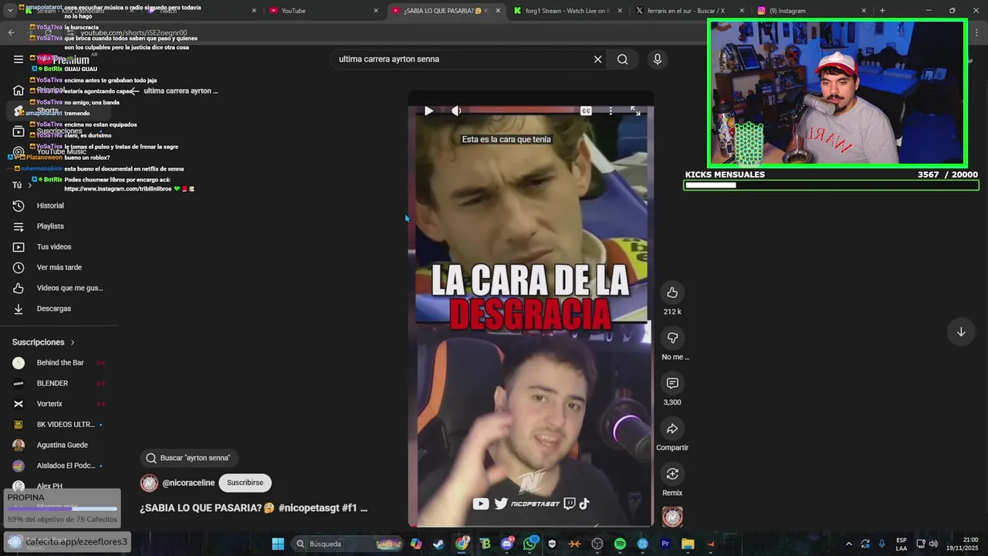
Task: Open the sound thumbnail below Remix
Action: 672,517
